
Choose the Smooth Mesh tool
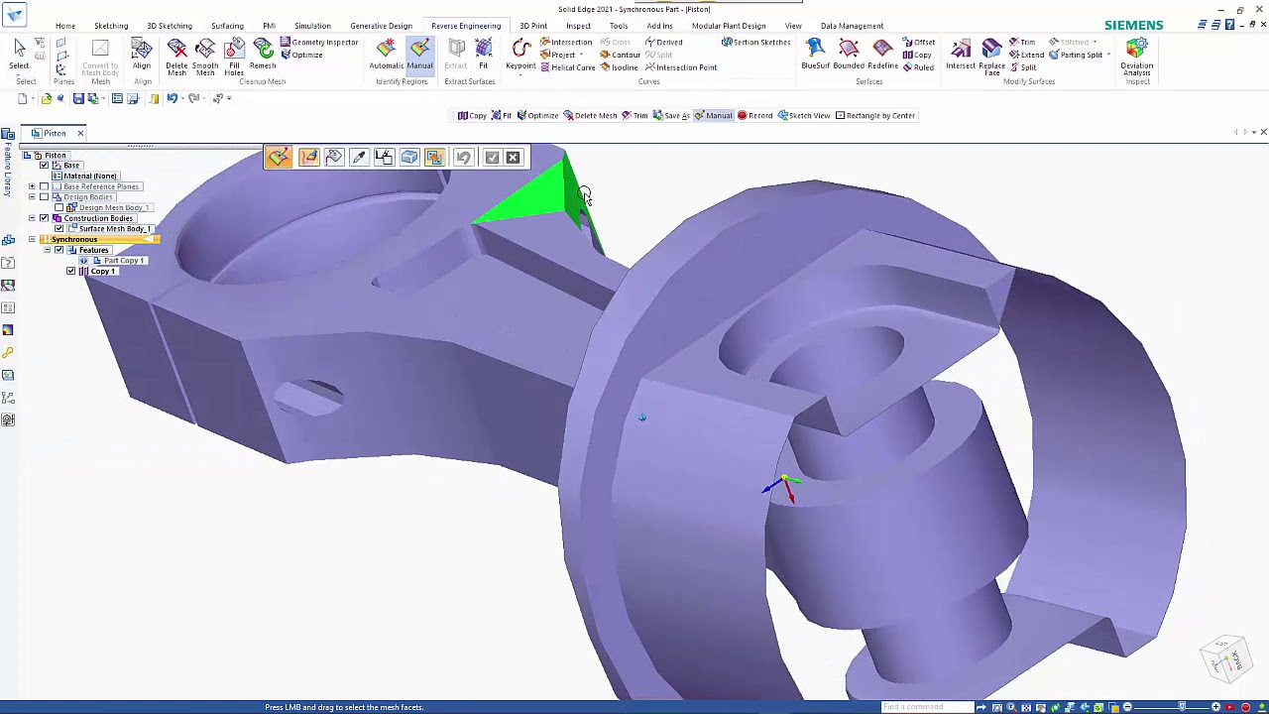tap(205, 58)
